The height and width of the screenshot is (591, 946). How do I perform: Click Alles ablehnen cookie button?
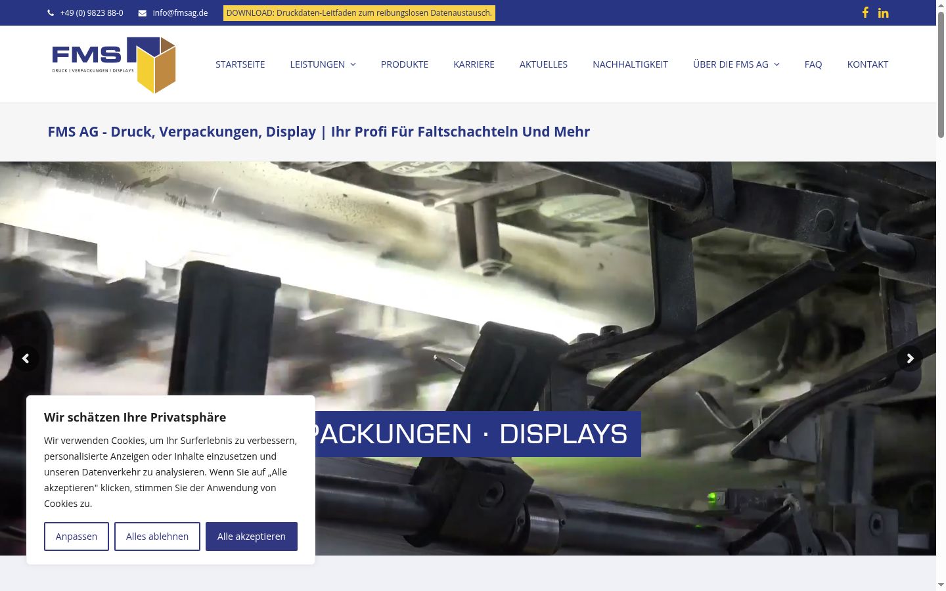point(157,536)
